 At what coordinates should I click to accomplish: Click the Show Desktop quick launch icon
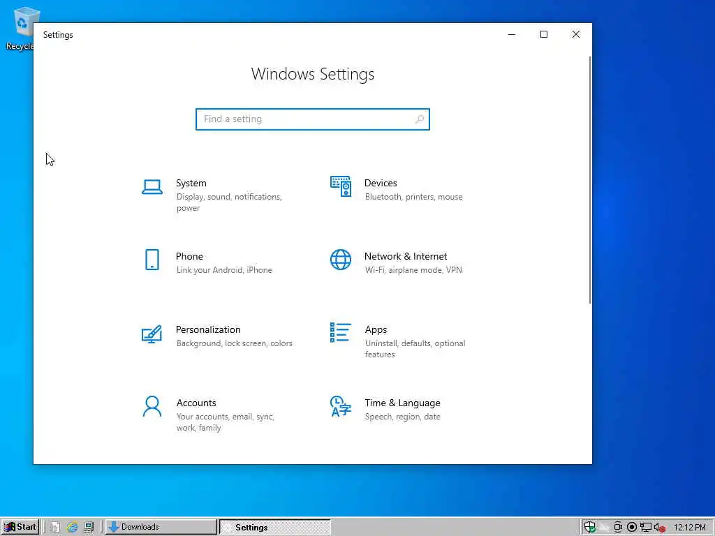click(x=89, y=527)
